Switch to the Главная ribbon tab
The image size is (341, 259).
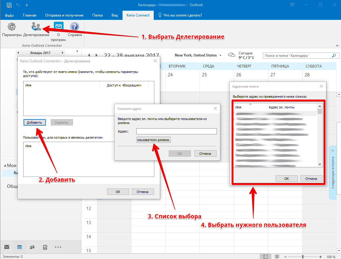(x=30, y=15)
